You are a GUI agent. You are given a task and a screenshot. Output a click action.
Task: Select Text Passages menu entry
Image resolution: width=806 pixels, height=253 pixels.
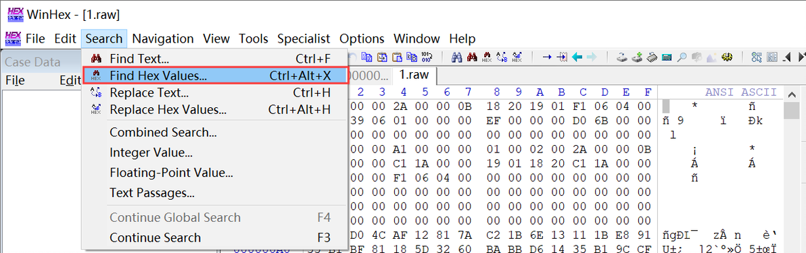(x=215, y=194)
